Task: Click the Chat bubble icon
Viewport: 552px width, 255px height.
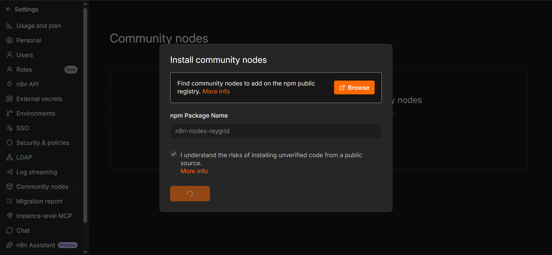Action: coord(9,231)
